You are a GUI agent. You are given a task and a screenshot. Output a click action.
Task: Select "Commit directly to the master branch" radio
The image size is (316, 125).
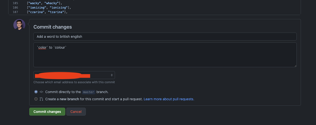[x=36, y=92]
